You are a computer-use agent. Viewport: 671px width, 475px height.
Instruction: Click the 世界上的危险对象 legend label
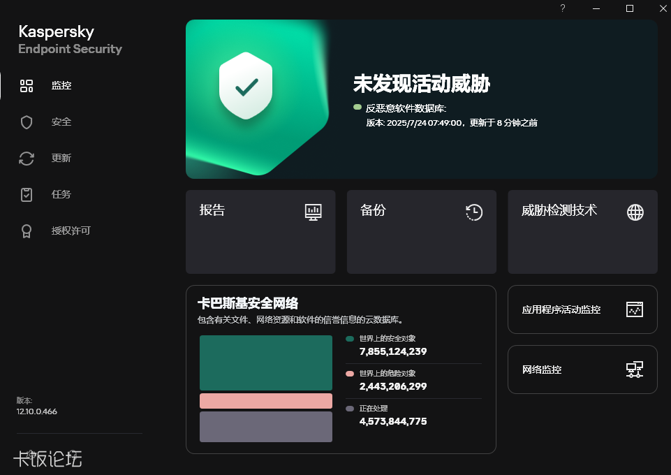[388, 374]
